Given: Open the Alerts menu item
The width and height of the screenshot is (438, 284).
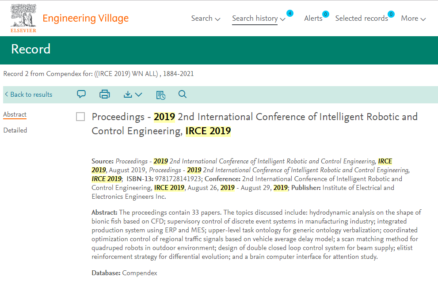Looking at the screenshot, I should pyautogui.click(x=313, y=19).
